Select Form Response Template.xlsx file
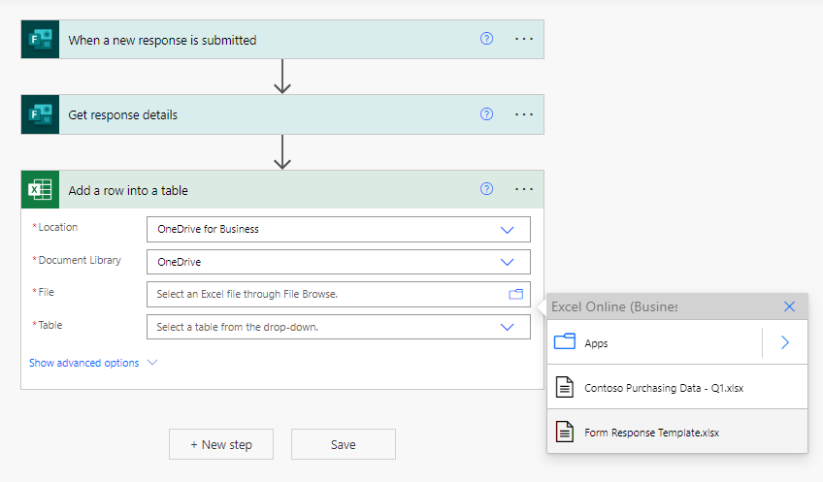The height and width of the screenshot is (482, 823). pyautogui.click(x=651, y=433)
